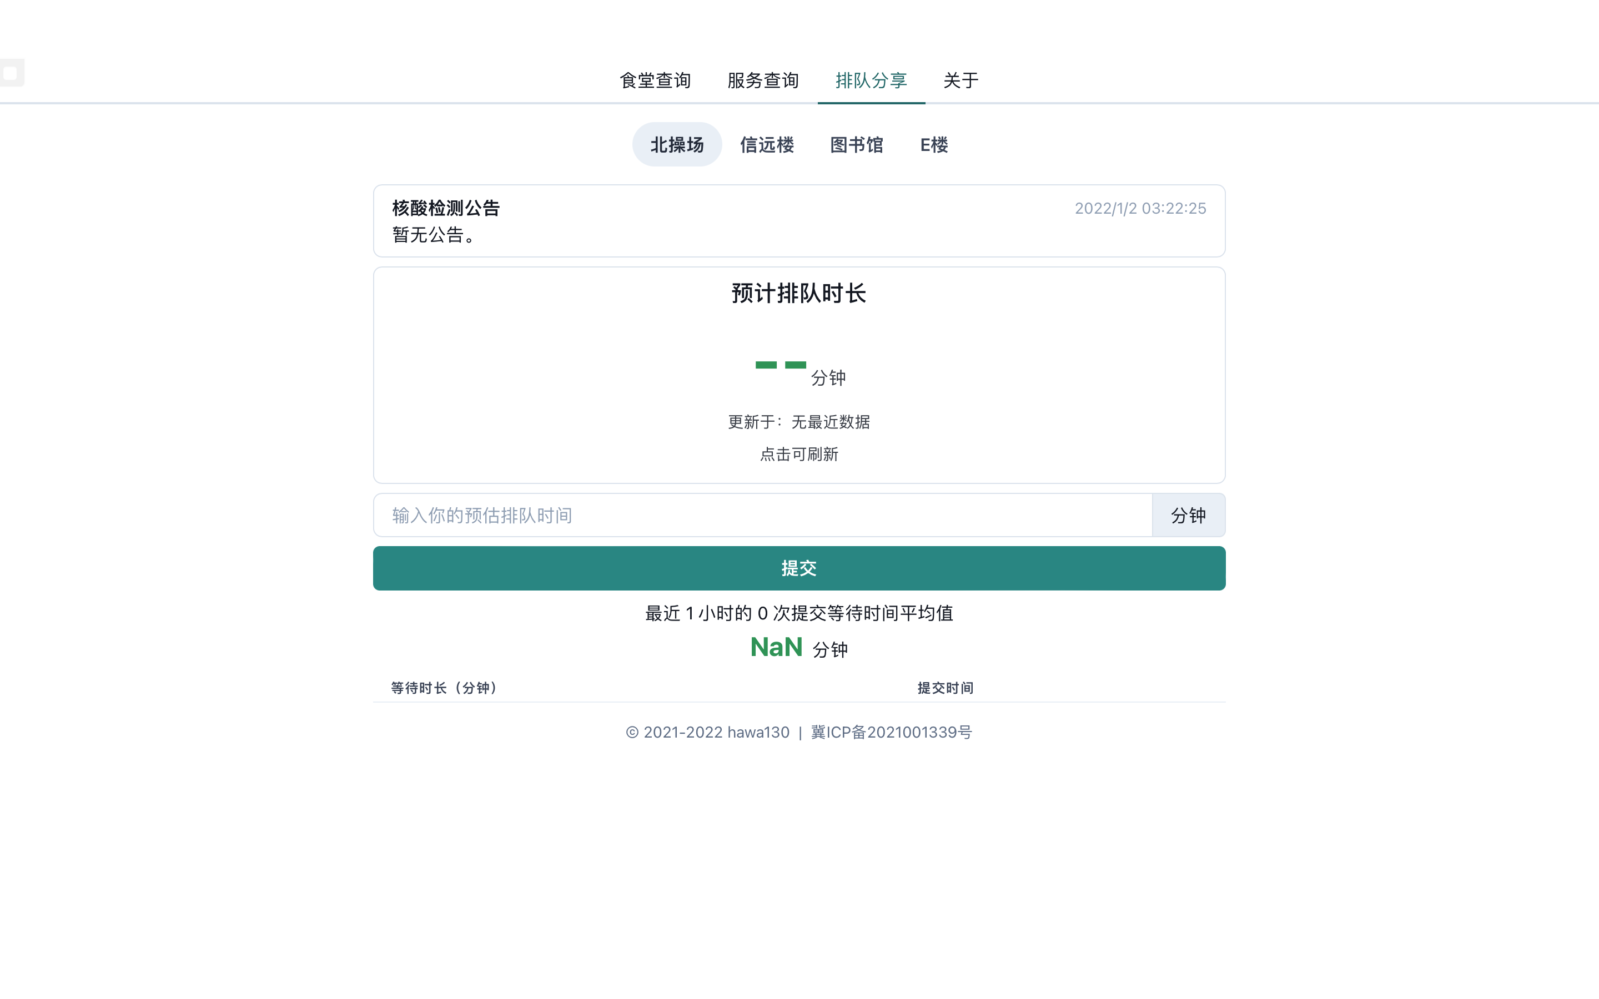This screenshot has width=1599, height=999.
Task: Choose the 图书馆 location
Action: coord(856,145)
